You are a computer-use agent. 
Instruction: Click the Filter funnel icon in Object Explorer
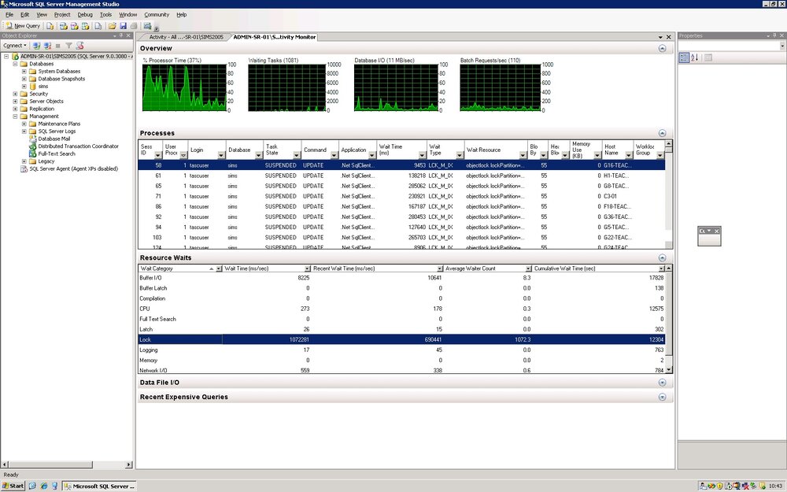point(68,46)
